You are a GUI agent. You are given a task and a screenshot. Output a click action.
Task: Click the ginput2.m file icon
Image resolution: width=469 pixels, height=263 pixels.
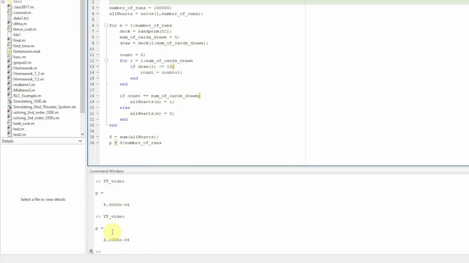pyautogui.click(x=10, y=62)
